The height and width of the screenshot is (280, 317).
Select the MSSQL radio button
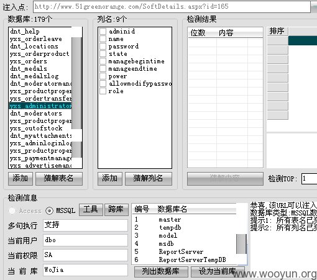49,210
